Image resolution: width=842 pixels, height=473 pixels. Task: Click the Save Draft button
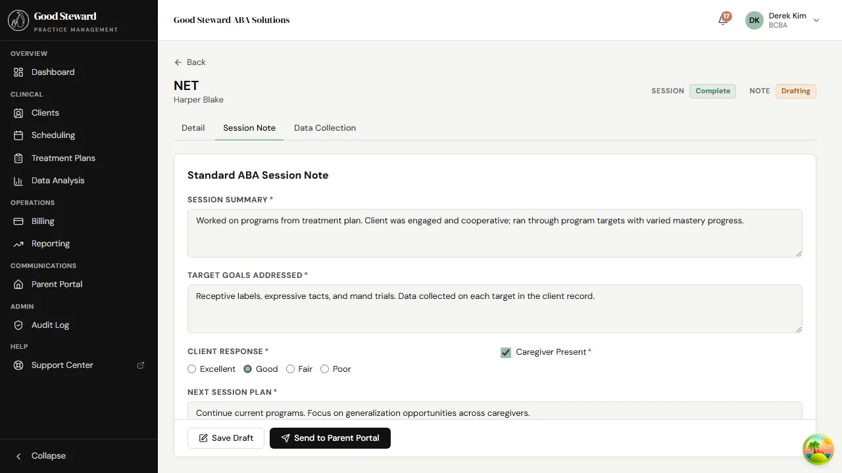pyautogui.click(x=226, y=438)
